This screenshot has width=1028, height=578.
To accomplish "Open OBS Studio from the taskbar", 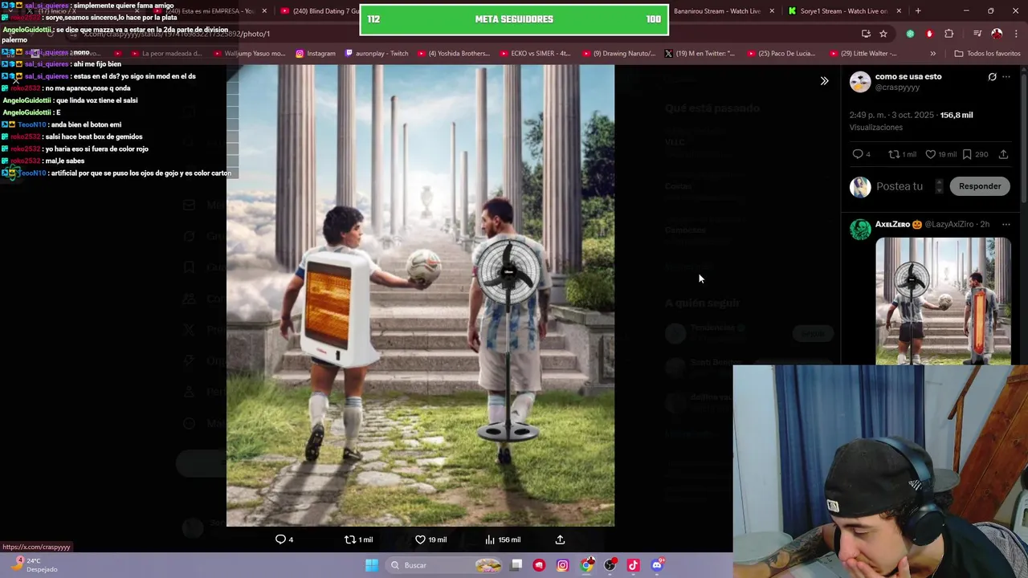I will coord(610,565).
